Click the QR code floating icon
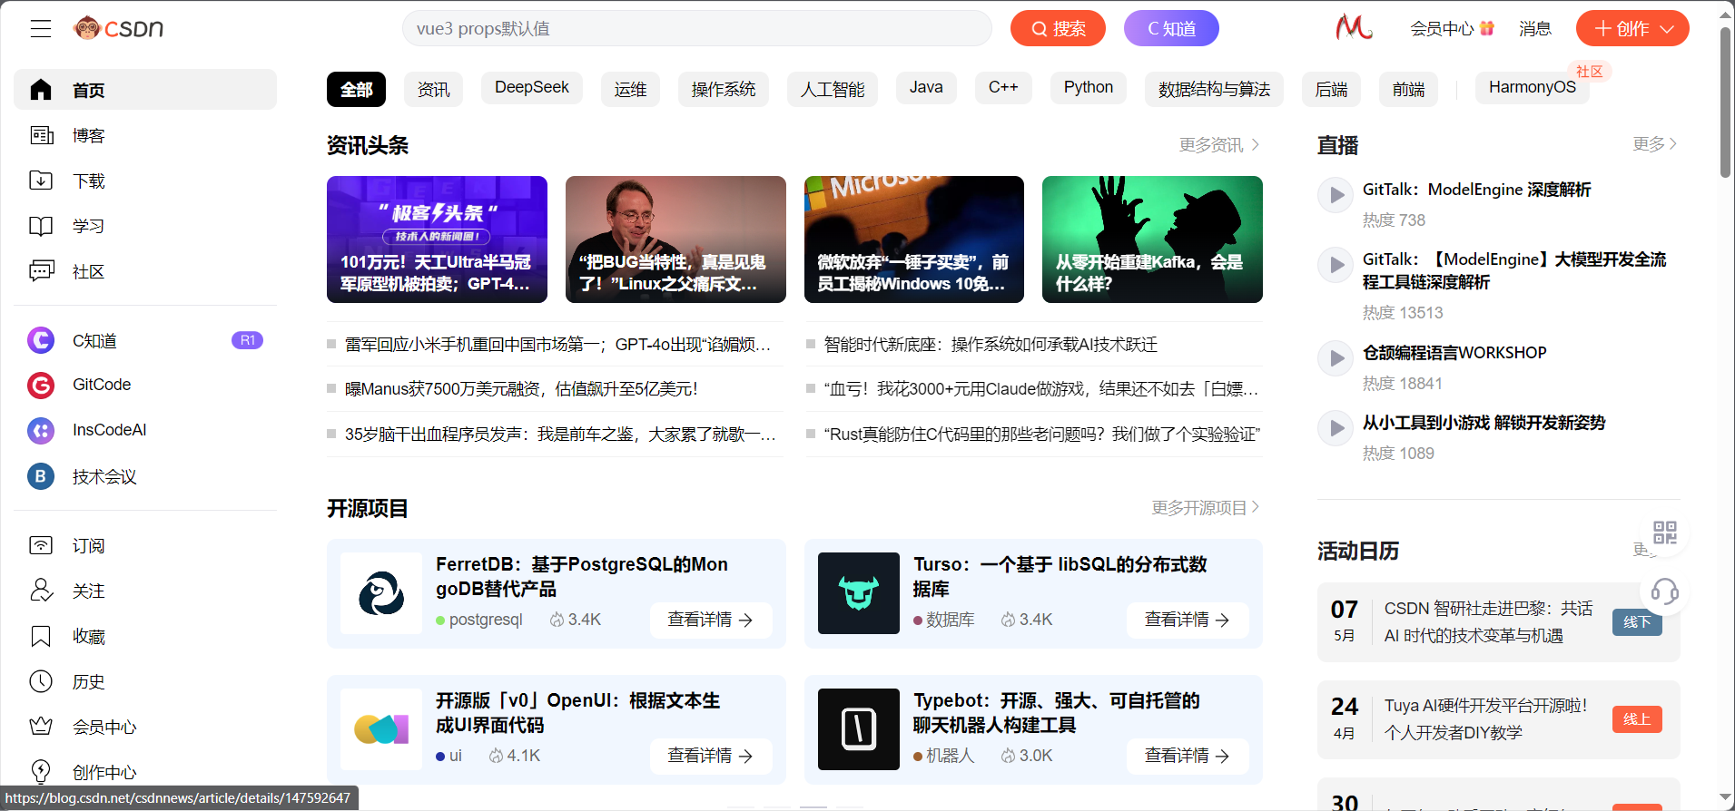1735x811 pixels. point(1664,533)
